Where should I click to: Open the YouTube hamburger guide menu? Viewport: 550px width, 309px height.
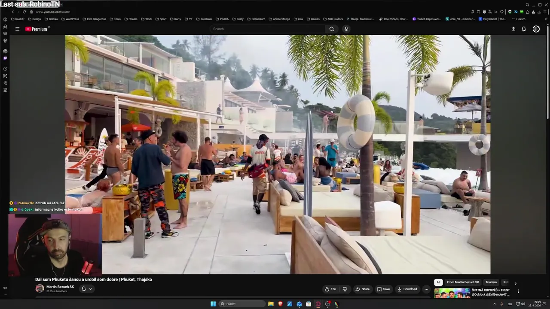[x=17, y=29]
